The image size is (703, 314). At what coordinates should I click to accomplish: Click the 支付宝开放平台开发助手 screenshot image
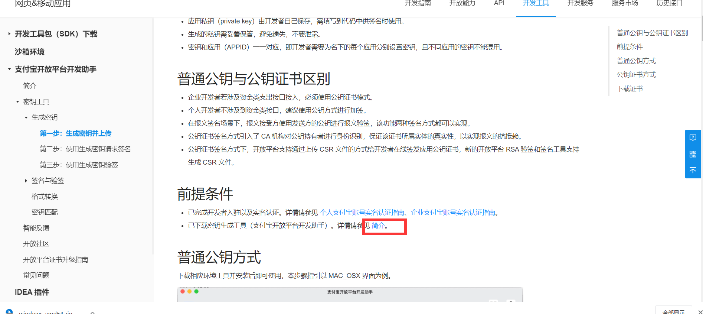coord(350,294)
